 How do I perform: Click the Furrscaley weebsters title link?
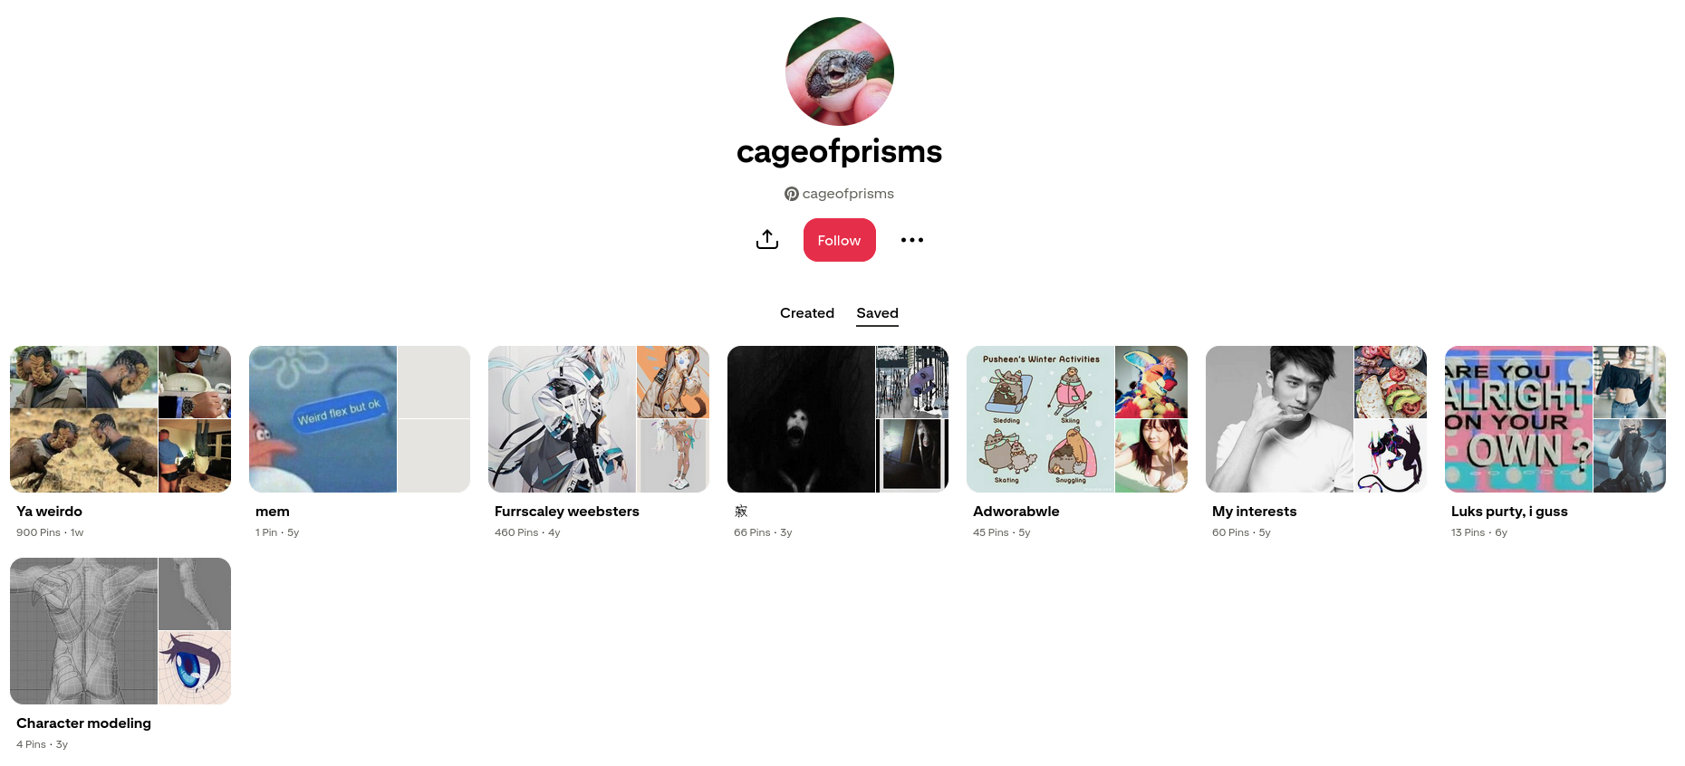click(567, 512)
